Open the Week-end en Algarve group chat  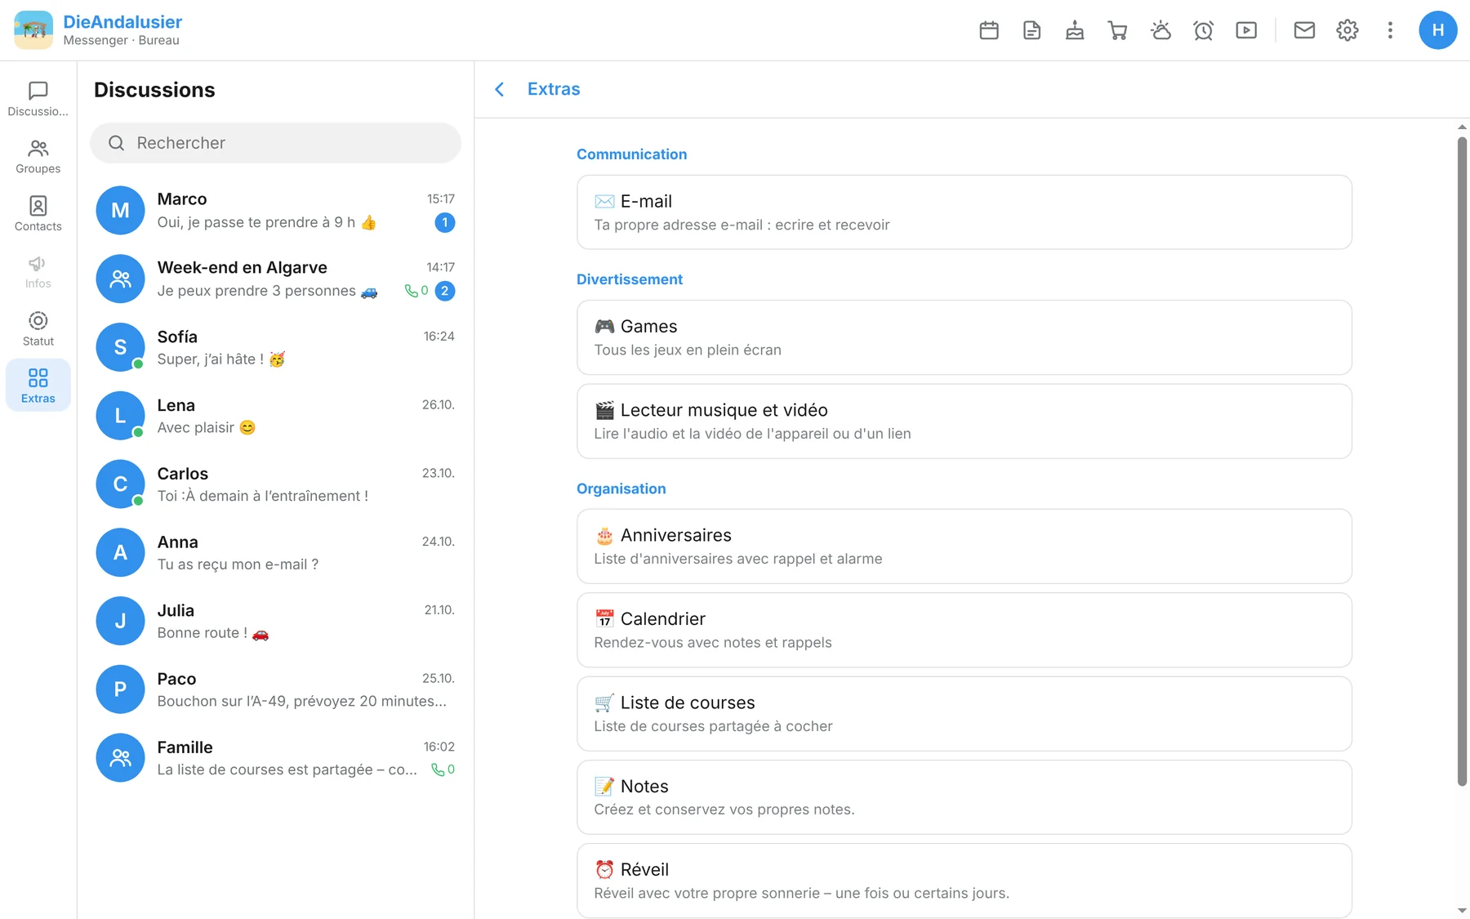tap(275, 279)
